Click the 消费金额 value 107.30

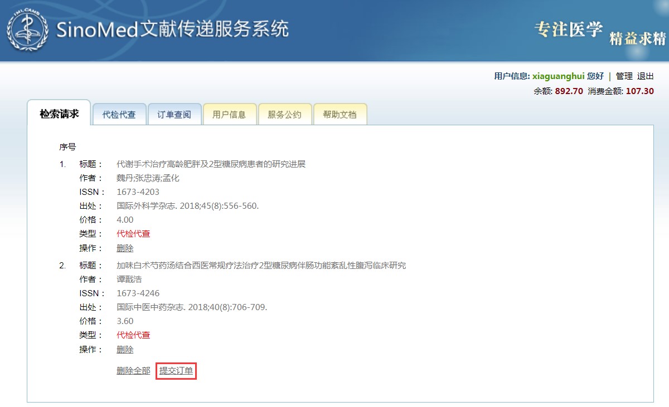point(639,91)
